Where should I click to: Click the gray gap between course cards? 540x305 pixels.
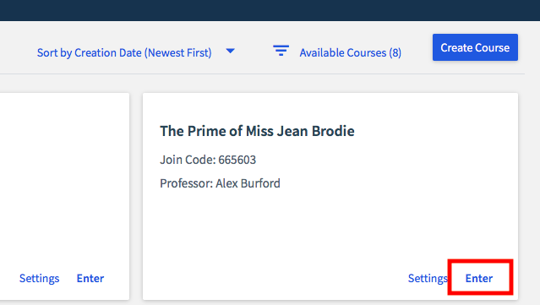pyautogui.click(x=136, y=196)
